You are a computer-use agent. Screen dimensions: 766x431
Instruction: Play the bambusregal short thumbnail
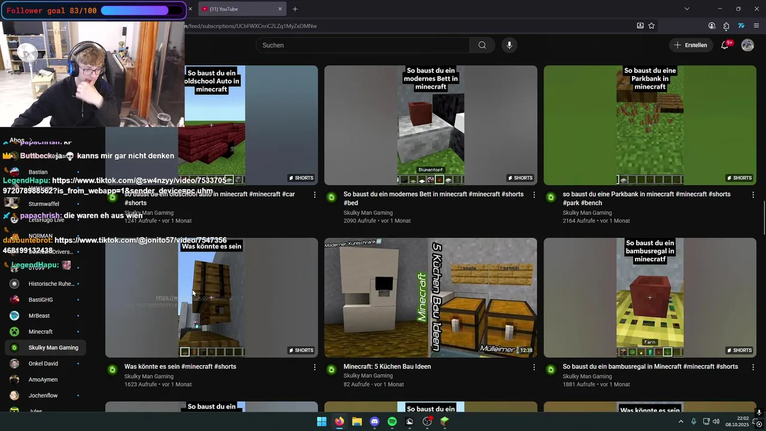pos(650,298)
